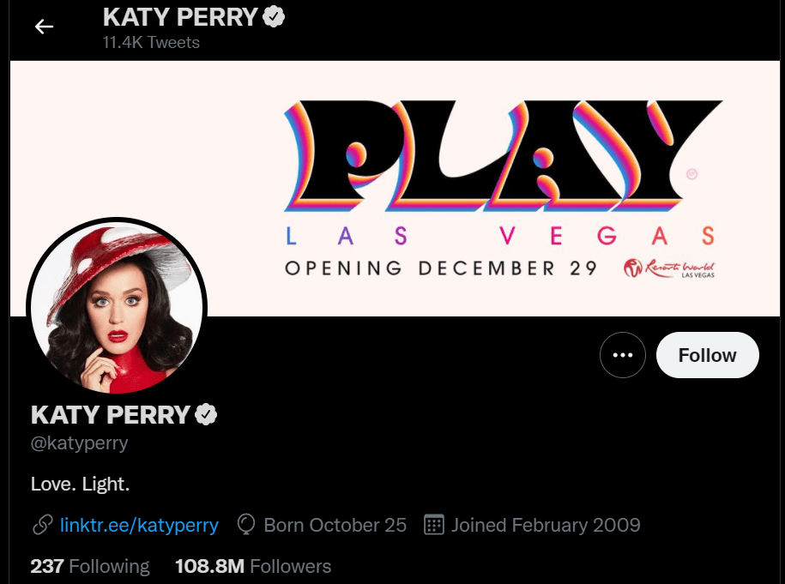
Task: Open the 108.8M Followers list
Action: [253, 566]
